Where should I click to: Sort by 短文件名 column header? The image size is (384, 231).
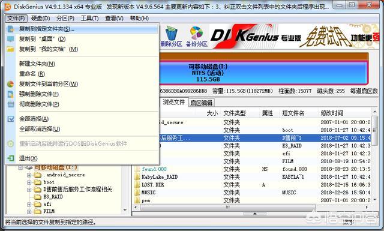pos(293,113)
